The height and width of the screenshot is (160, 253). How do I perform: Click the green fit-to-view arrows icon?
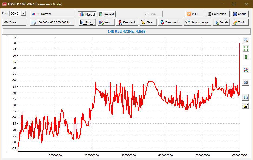point(246,49)
